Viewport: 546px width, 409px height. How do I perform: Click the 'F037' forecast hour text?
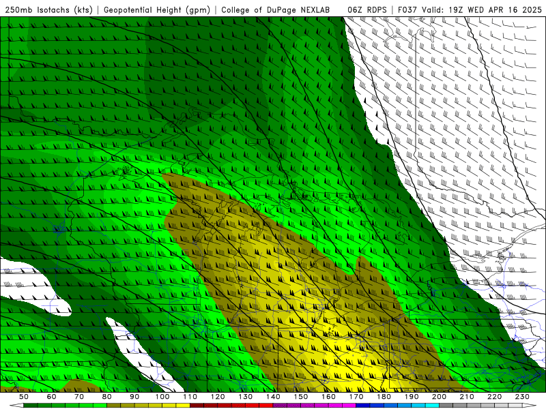407,10
